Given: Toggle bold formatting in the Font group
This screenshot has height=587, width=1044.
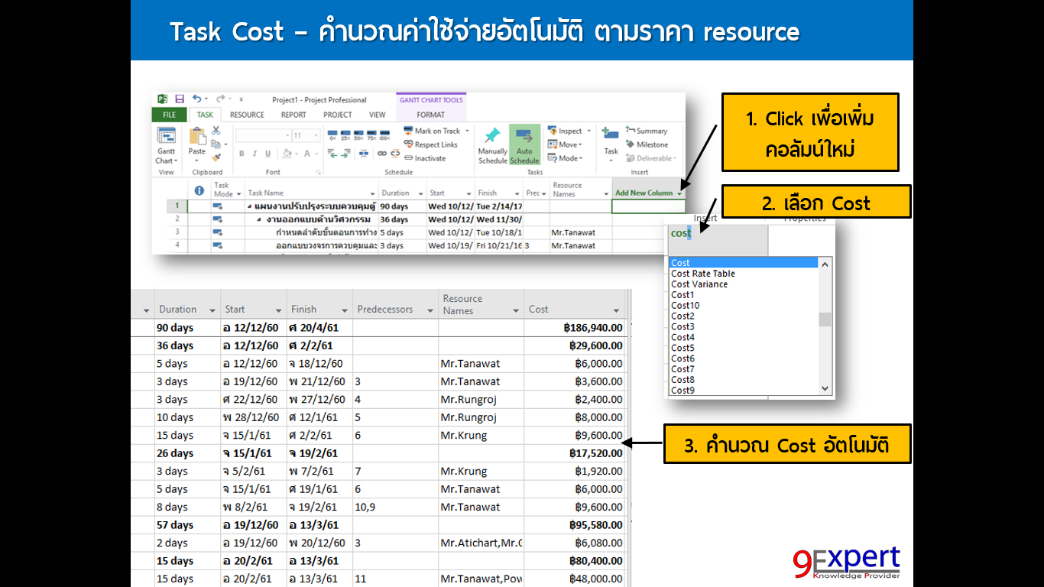Looking at the screenshot, I should pos(241,153).
